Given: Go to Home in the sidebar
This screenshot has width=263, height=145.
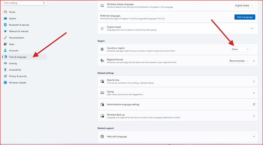Looking at the screenshot, I should [x=24, y=12].
